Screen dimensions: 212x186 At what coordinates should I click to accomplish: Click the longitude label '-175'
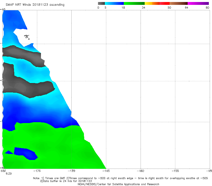point(37,171)
